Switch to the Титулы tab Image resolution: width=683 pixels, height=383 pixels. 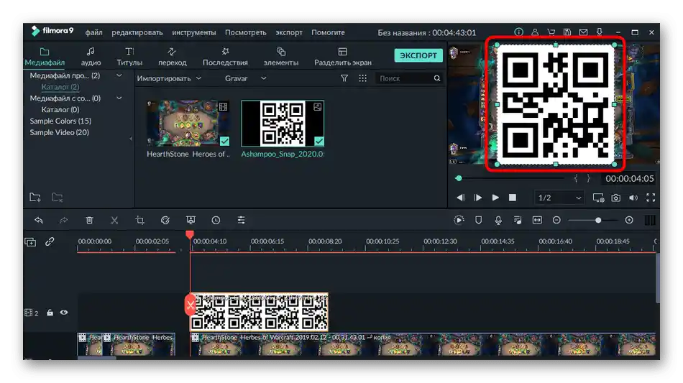(129, 57)
